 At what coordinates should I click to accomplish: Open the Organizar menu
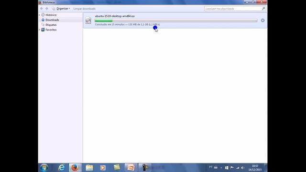coord(63,9)
